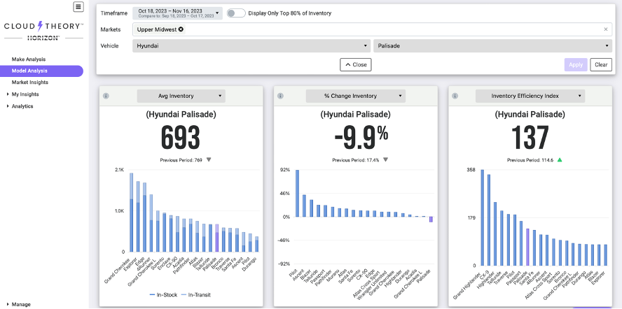The height and width of the screenshot is (309, 622).
Task: Open the Palisade model dropdown
Action: 492,45
